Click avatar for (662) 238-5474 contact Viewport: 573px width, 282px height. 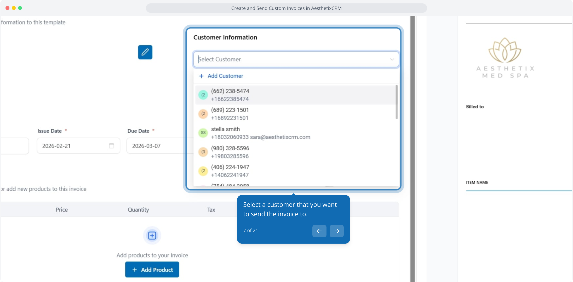pyautogui.click(x=203, y=95)
